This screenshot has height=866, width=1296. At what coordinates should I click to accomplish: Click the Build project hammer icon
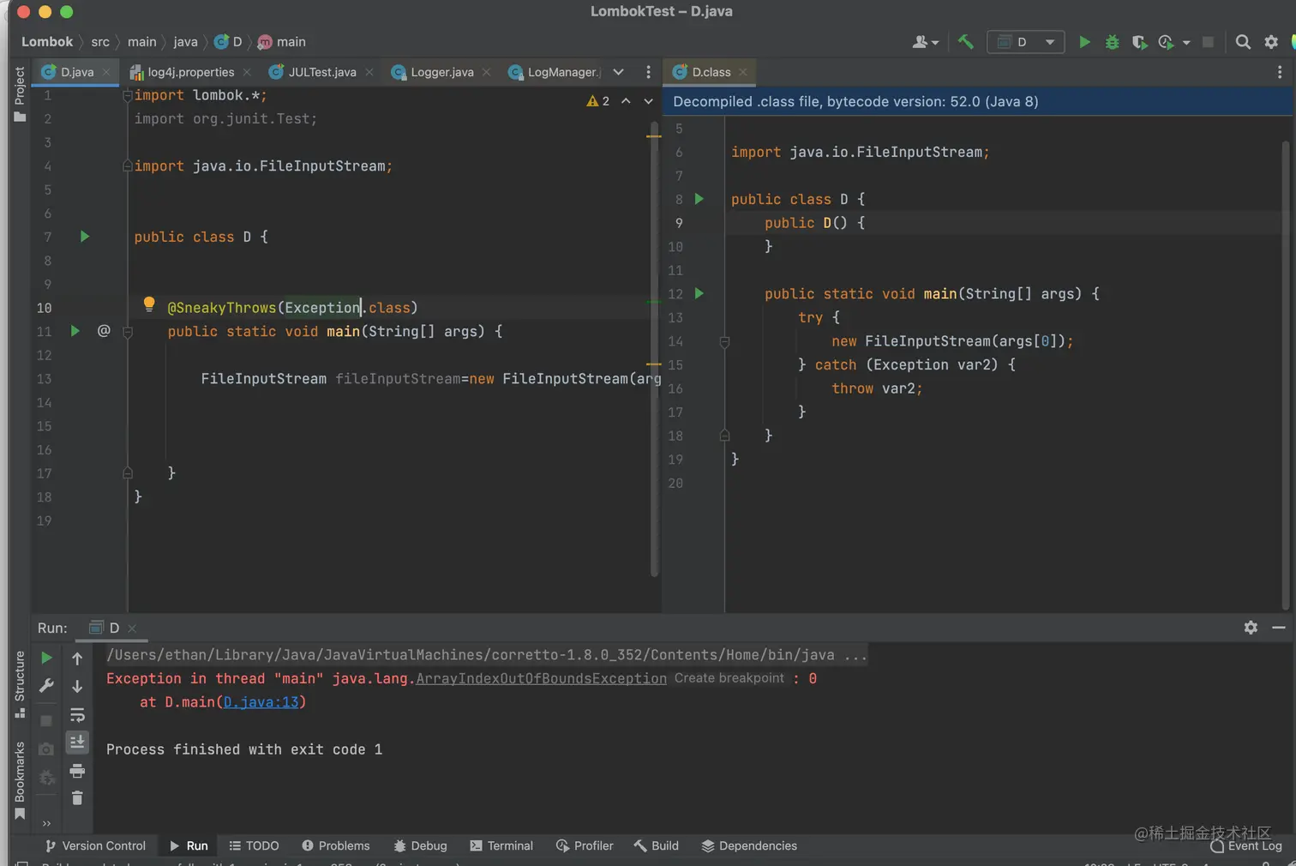click(966, 42)
